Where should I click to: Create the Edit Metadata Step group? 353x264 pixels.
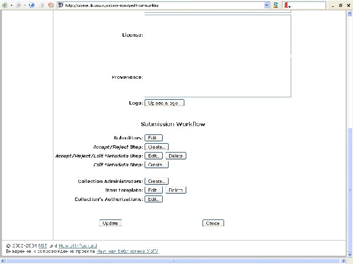pyautogui.click(x=156, y=165)
